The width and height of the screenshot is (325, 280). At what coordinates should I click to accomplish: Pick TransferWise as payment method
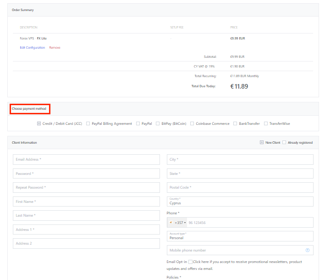click(266, 123)
